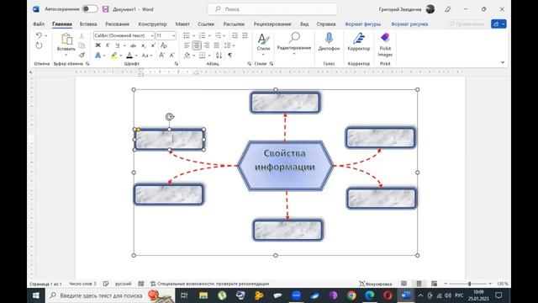Click the zoom slider handle

click(x=470, y=284)
